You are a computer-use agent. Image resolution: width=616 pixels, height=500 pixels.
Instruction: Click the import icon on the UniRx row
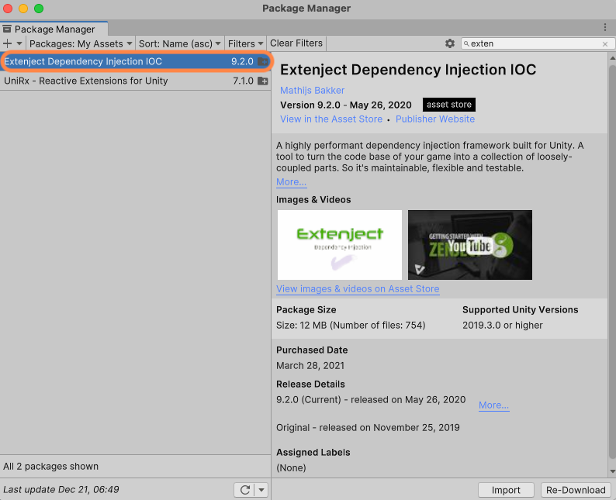click(263, 81)
